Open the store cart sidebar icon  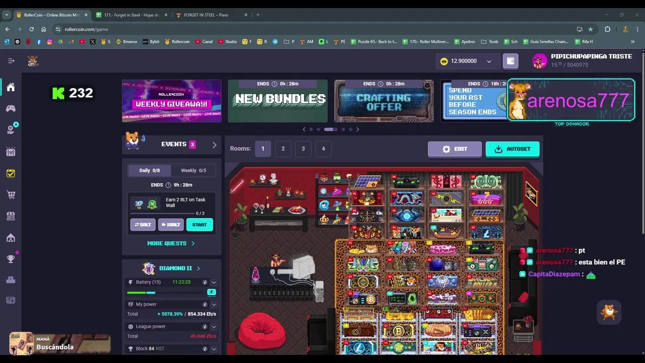tap(11, 195)
